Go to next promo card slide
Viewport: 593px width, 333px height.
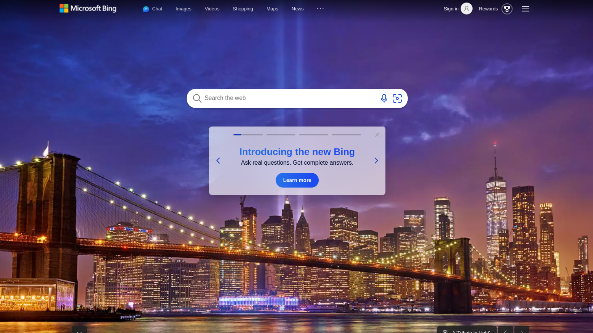point(376,161)
